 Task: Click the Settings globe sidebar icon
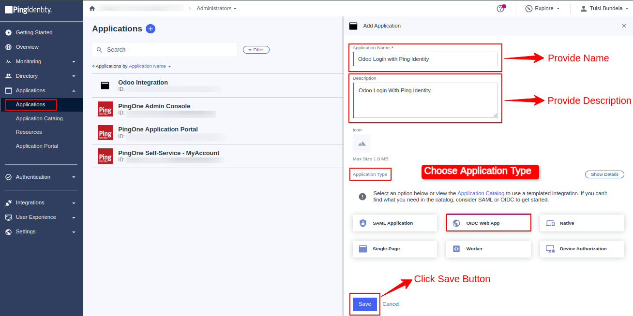point(8,231)
